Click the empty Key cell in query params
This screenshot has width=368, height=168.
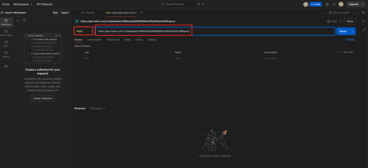[x=128, y=58]
